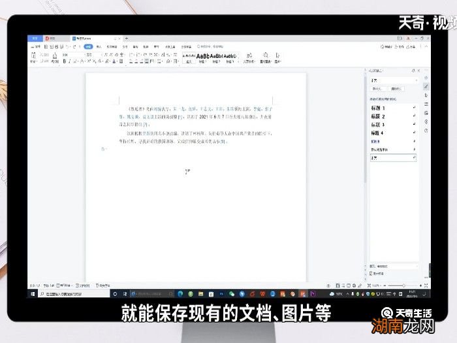The width and height of the screenshot is (457, 343).
Task: Open Microsoft Edge from the taskbar
Action: (180, 294)
